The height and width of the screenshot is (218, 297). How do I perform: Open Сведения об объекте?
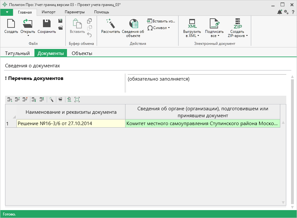(133, 24)
